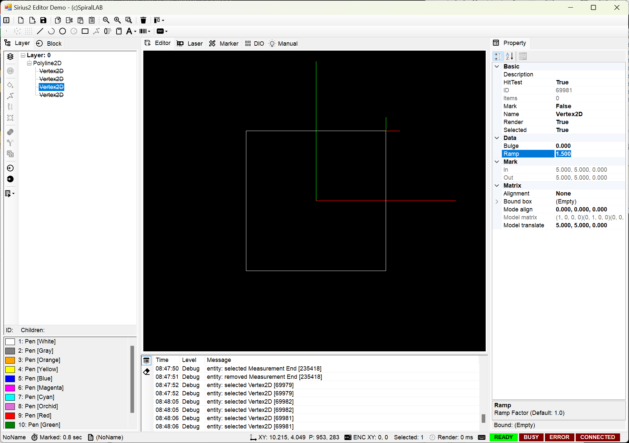
Task: Click the keyboard icon in status bar
Action: (482, 437)
